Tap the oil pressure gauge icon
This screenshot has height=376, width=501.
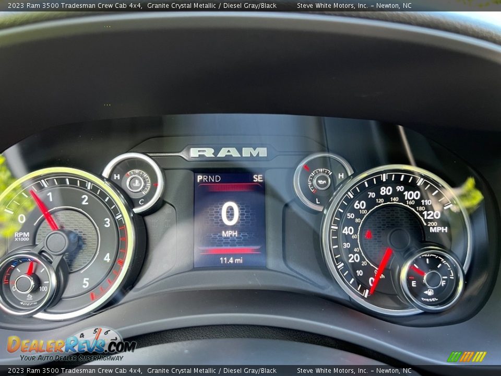click(x=321, y=182)
